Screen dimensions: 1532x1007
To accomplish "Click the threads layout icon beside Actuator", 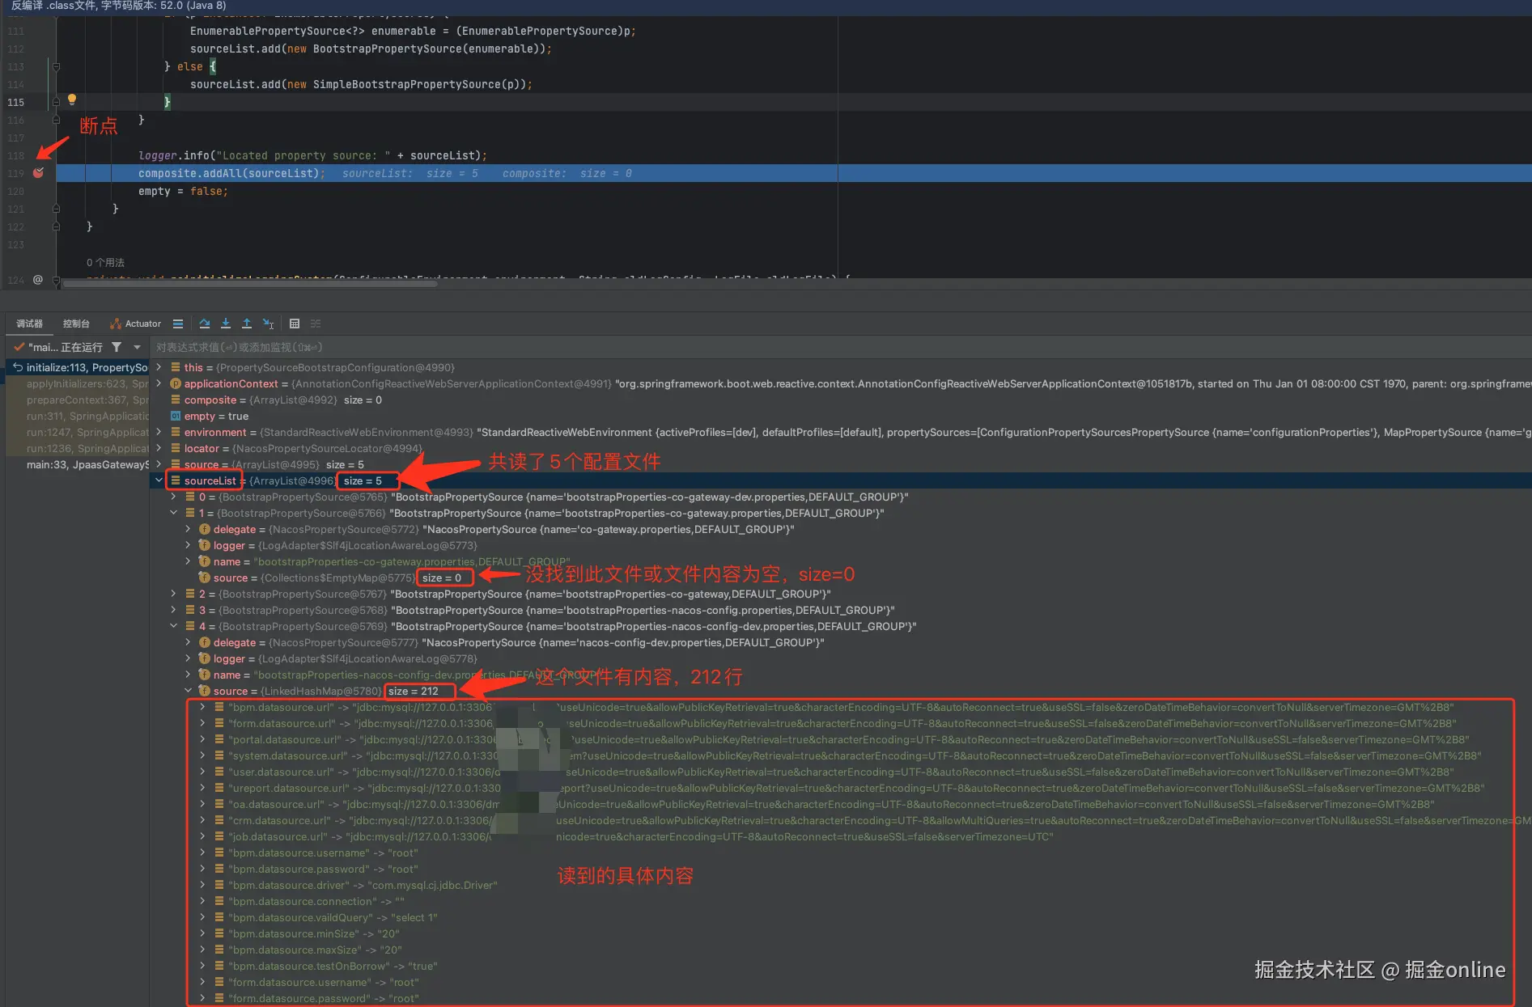I will (x=178, y=324).
